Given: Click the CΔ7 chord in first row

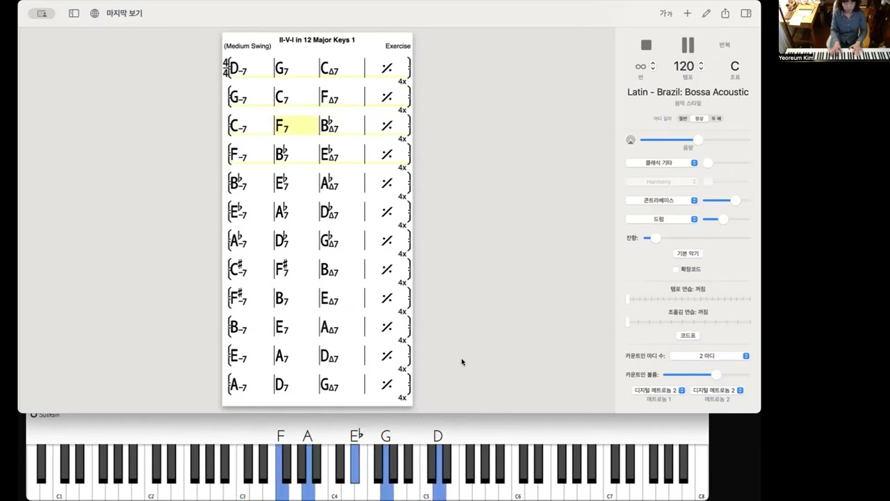Looking at the screenshot, I should click(x=329, y=68).
